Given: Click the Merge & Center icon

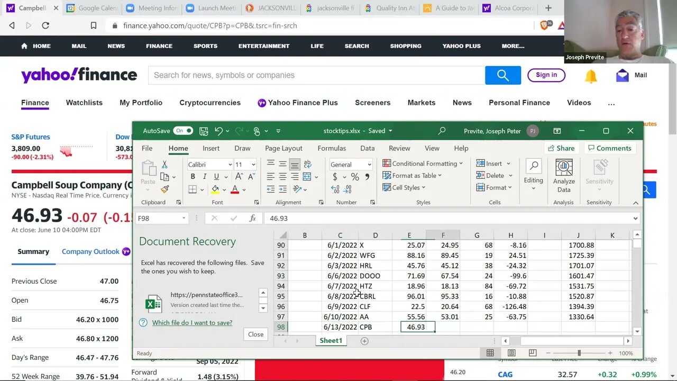Looking at the screenshot, I should (x=308, y=177).
